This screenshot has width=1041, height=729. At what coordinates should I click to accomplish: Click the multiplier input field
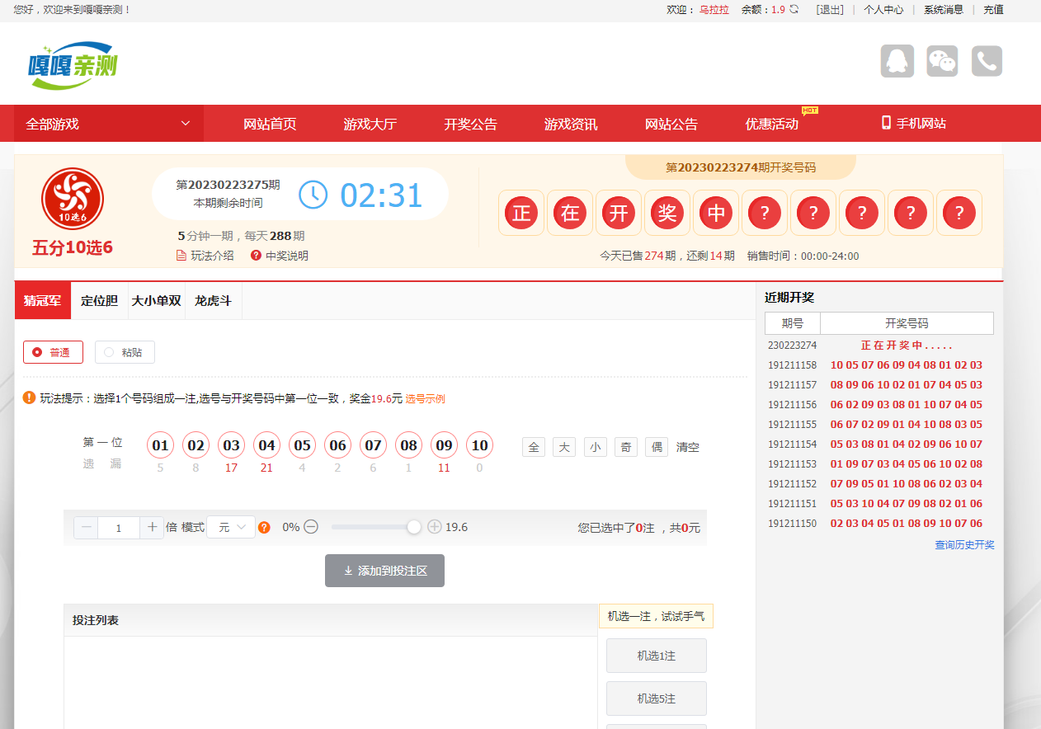[x=119, y=528]
